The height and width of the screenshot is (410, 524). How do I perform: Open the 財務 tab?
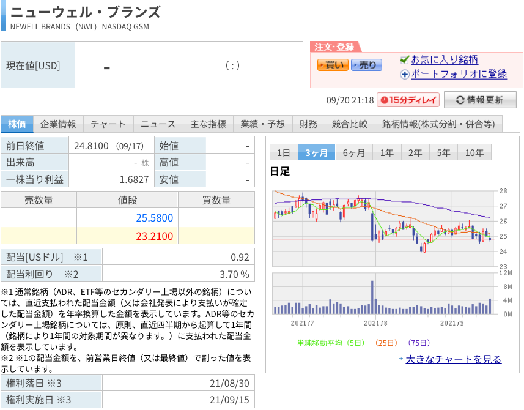pyautogui.click(x=308, y=124)
